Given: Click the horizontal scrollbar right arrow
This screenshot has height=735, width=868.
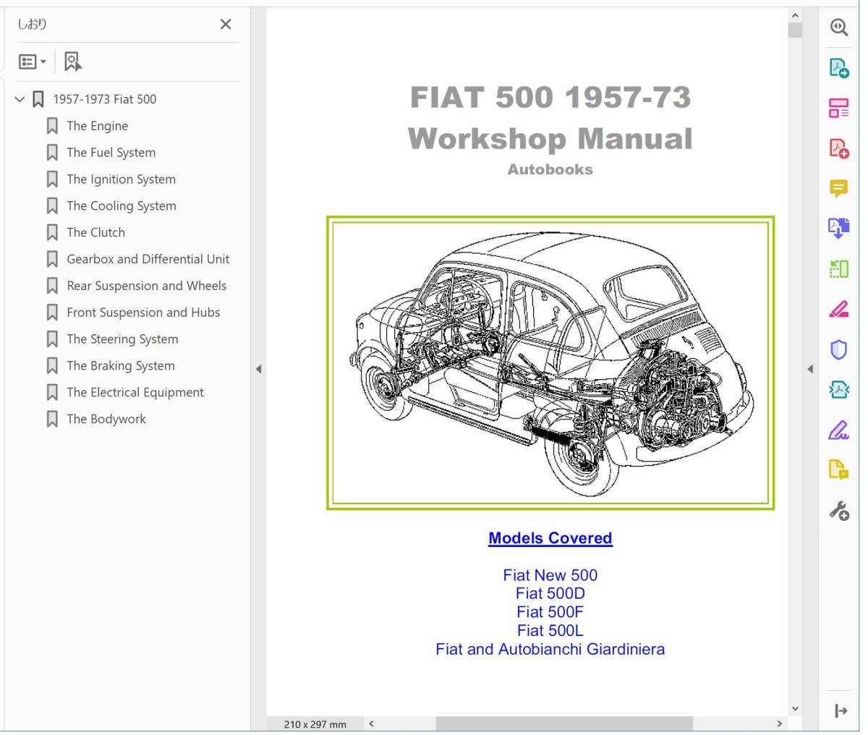Looking at the screenshot, I should [x=780, y=723].
